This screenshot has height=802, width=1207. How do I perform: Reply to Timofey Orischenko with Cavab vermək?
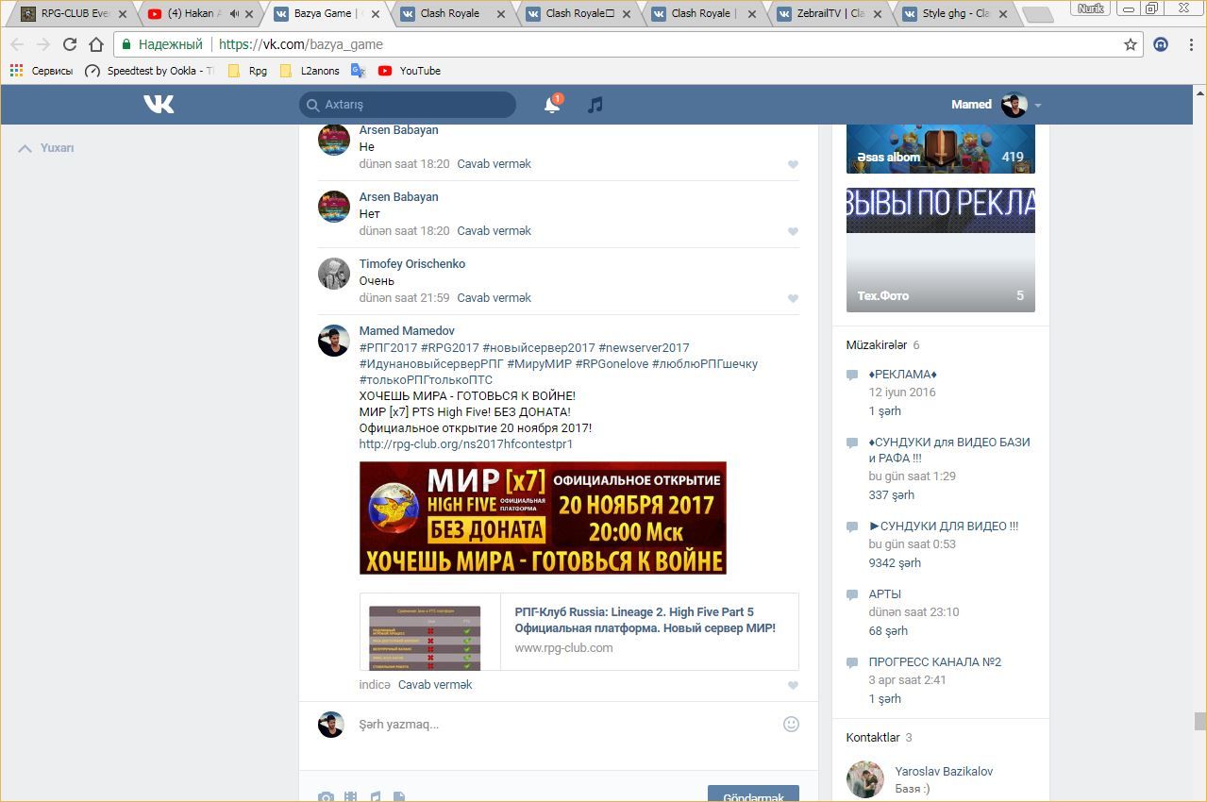coord(494,297)
